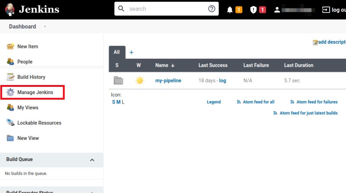Sort by Last Duration column
The image size is (346, 193).
pos(298,65)
